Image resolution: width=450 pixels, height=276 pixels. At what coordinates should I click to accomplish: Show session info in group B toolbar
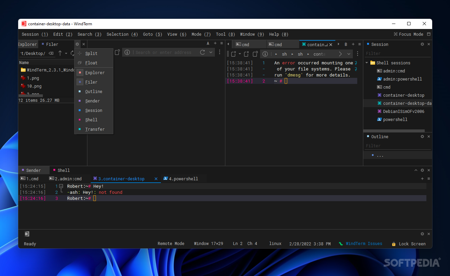(x=265, y=54)
